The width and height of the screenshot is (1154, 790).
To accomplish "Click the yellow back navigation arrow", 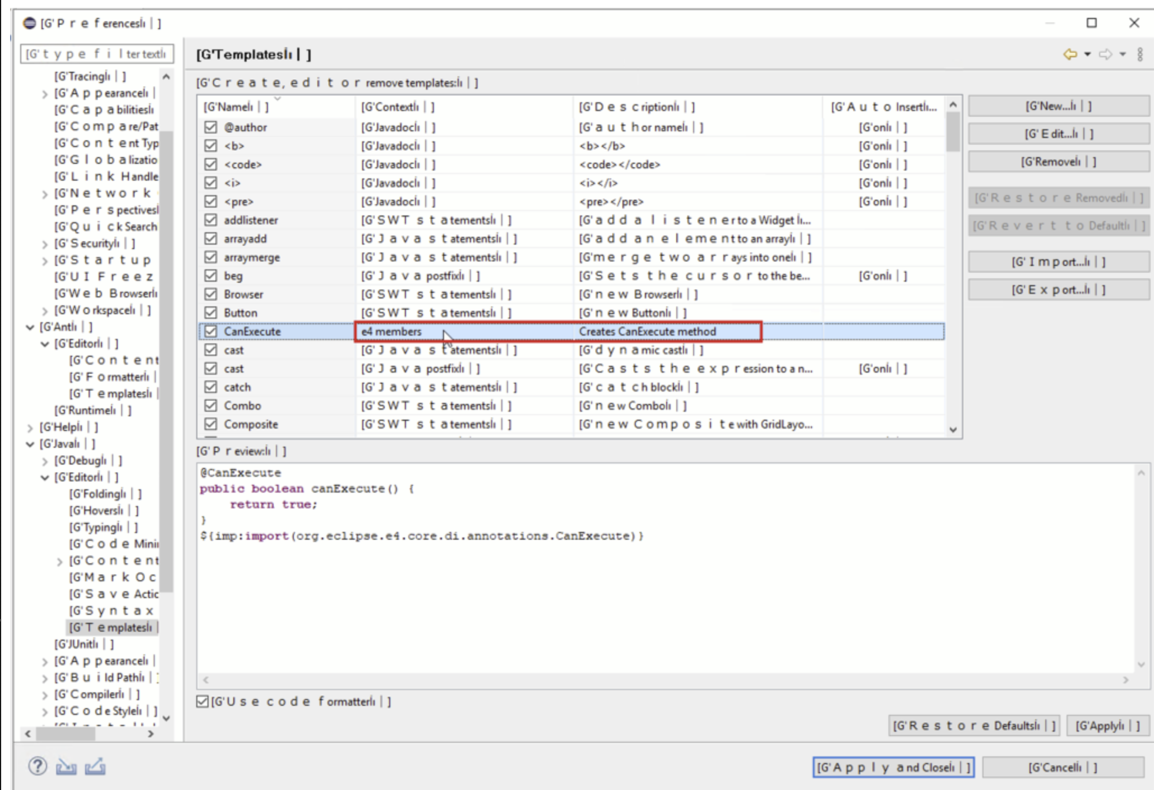I will (x=1070, y=54).
